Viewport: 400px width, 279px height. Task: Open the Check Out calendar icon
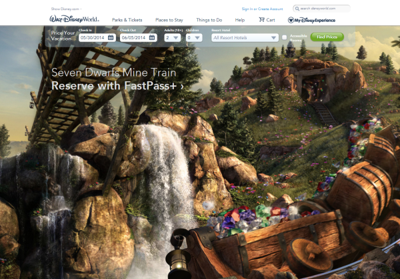pos(152,37)
